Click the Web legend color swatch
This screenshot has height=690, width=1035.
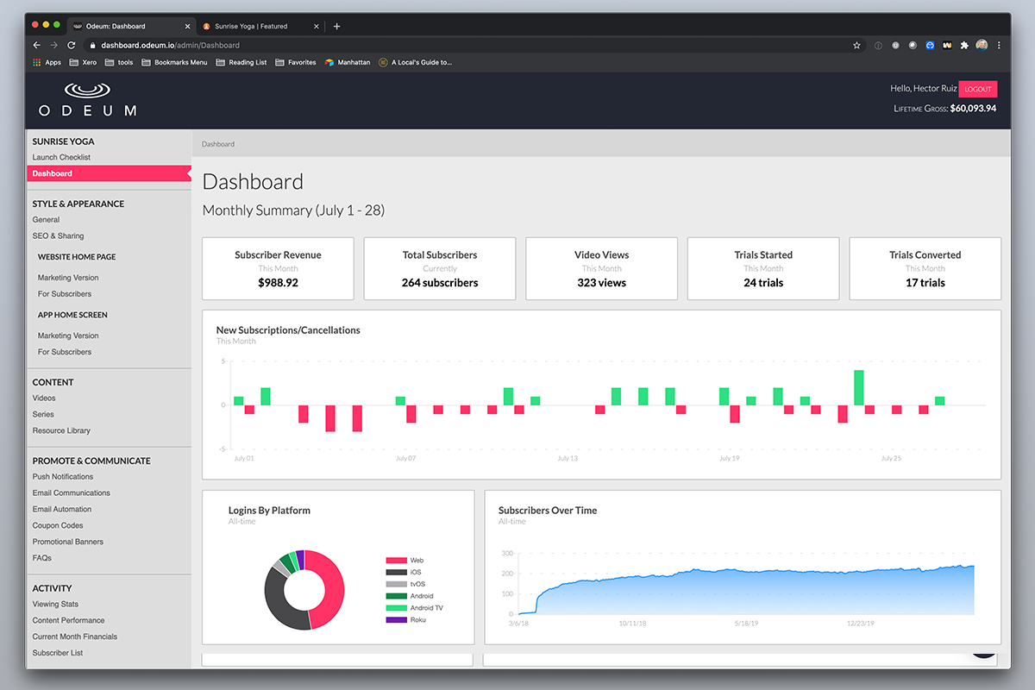click(396, 561)
